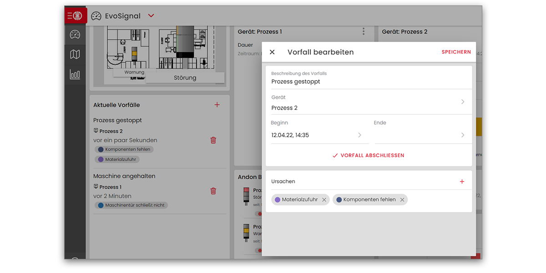Screen dimensions: 546x273
Task: Select the Maschinentür schließt nicht tag
Action: pos(132,205)
